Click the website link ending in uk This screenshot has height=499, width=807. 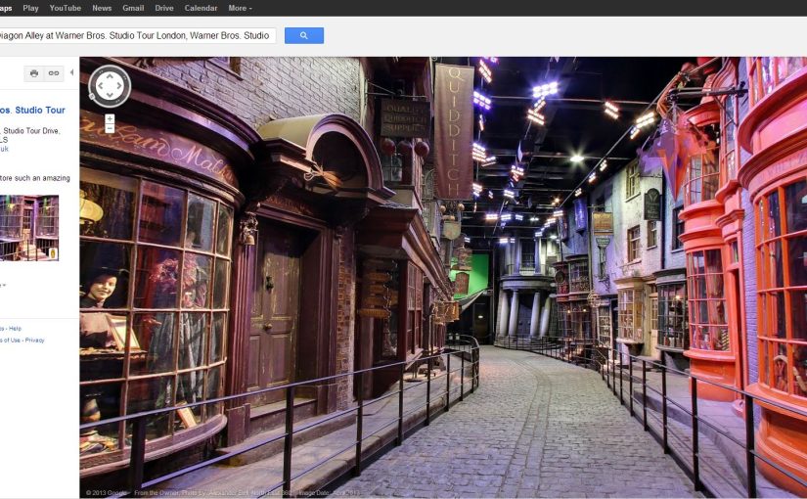(x=4, y=149)
